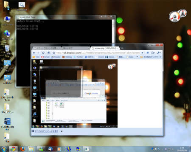Click the Windows Start orb
The width and height of the screenshot is (191, 152).
[4, 149]
